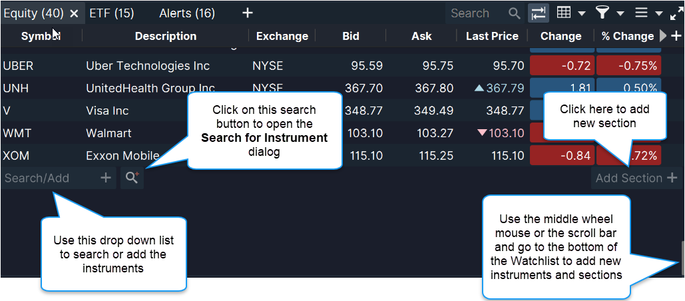Click the plus icon to add a column
Image resolution: width=685 pixels, height=301 pixels.
[x=676, y=36]
